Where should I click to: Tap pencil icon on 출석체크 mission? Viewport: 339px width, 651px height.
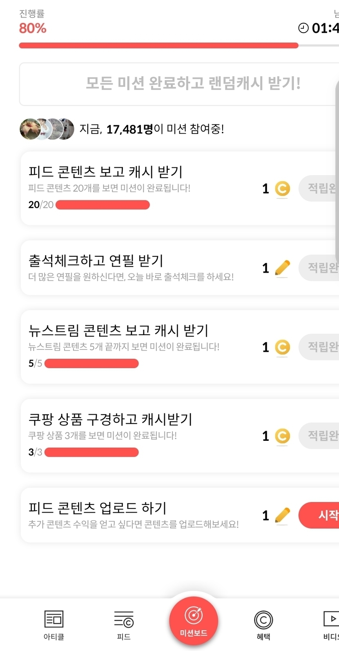pyautogui.click(x=282, y=268)
